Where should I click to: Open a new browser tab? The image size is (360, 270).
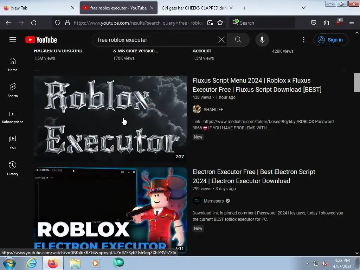[x=244, y=8]
